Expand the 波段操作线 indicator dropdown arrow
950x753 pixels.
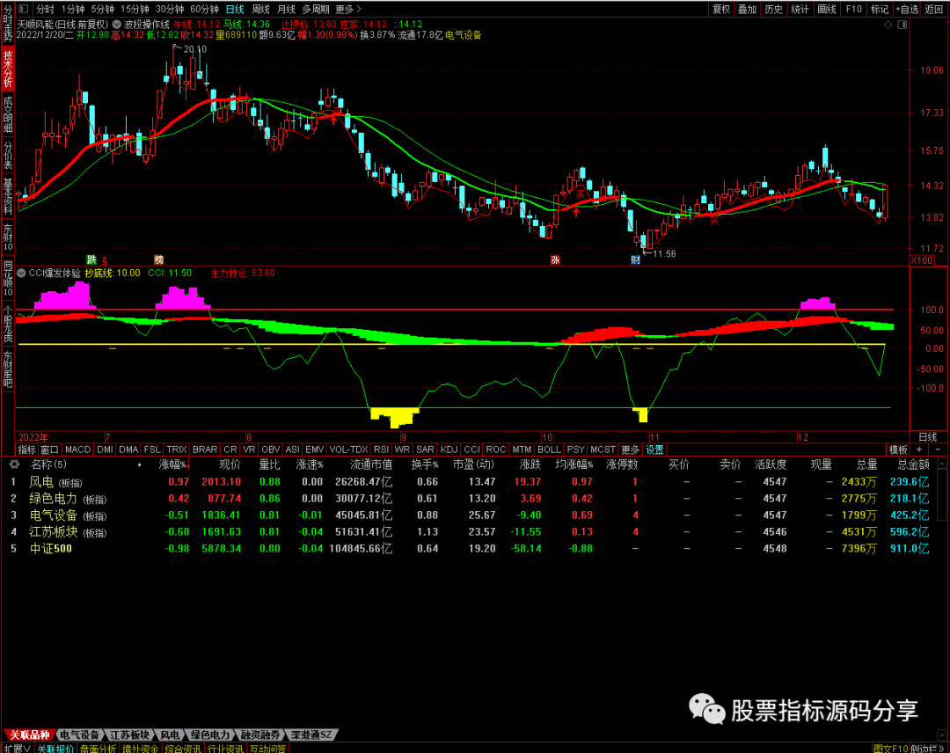pos(116,25)
